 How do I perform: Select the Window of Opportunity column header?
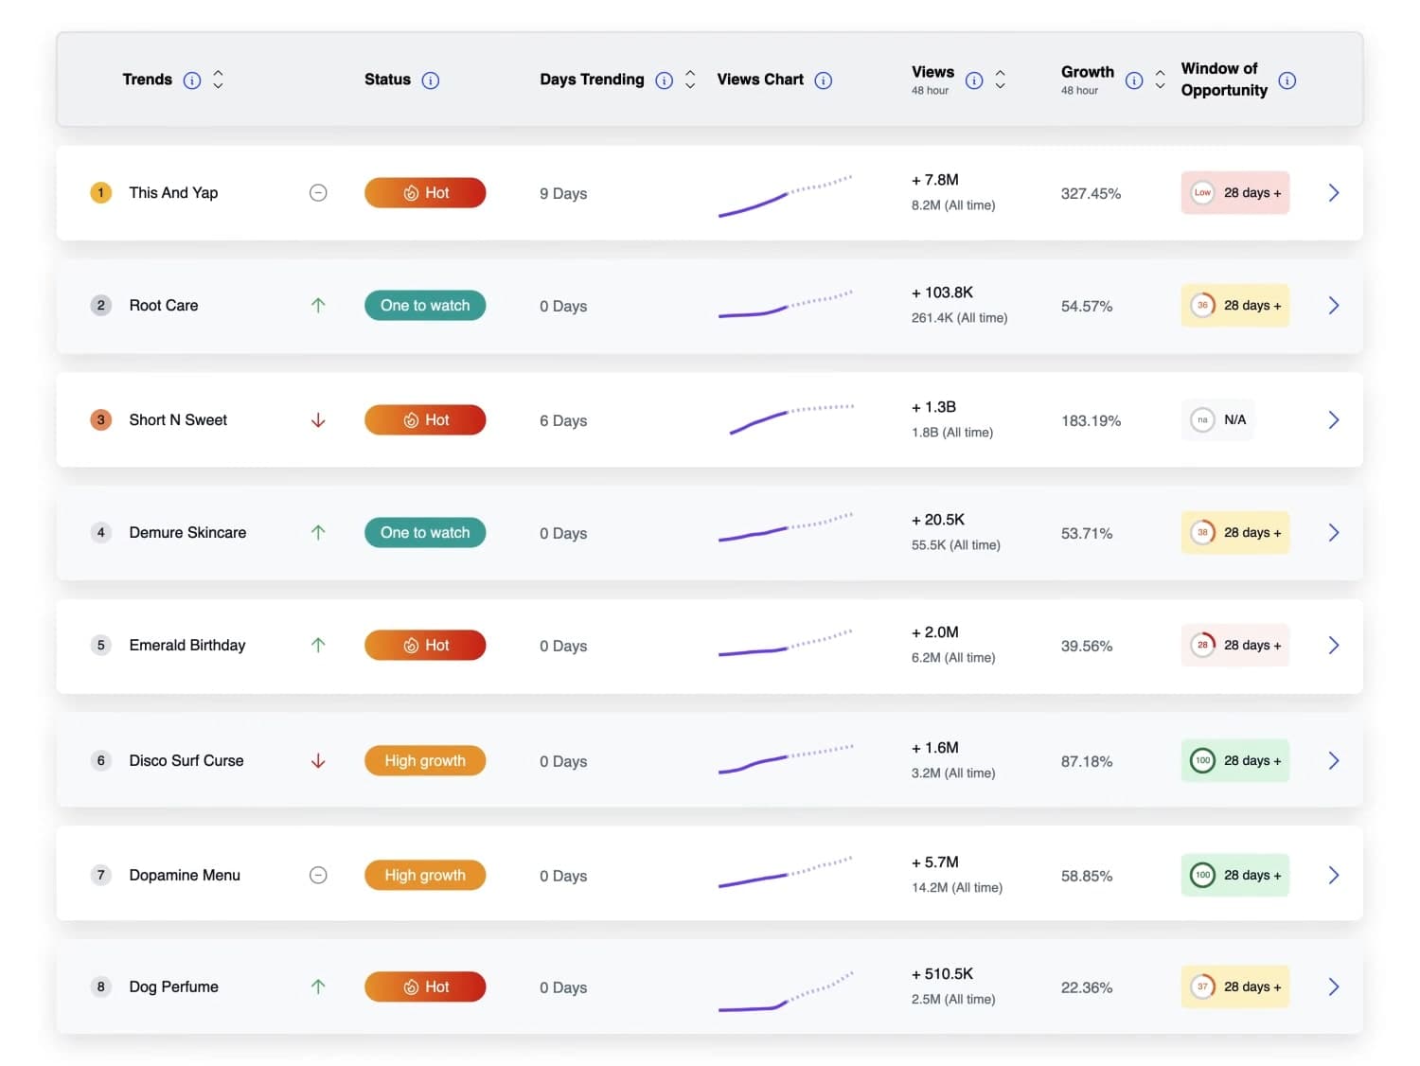coord(1223,80)
